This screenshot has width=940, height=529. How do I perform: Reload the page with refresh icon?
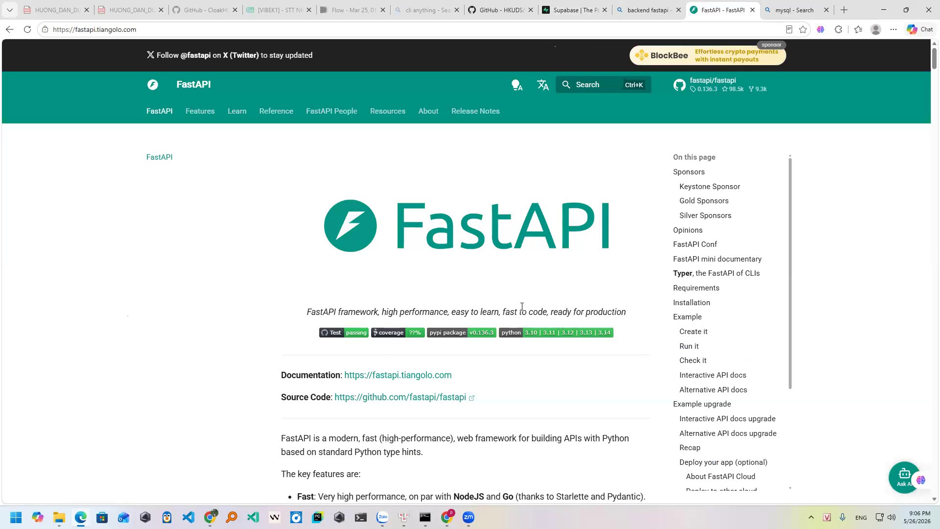(x=27, y=29)
